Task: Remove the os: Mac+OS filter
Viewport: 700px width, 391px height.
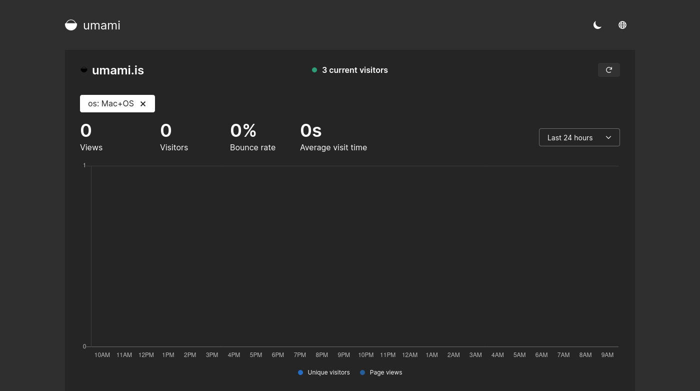Action: click(143, 103)
